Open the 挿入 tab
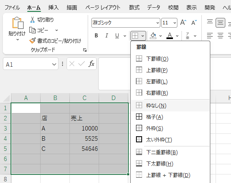The height and width of the screenshot is (183, 231). 54,7
